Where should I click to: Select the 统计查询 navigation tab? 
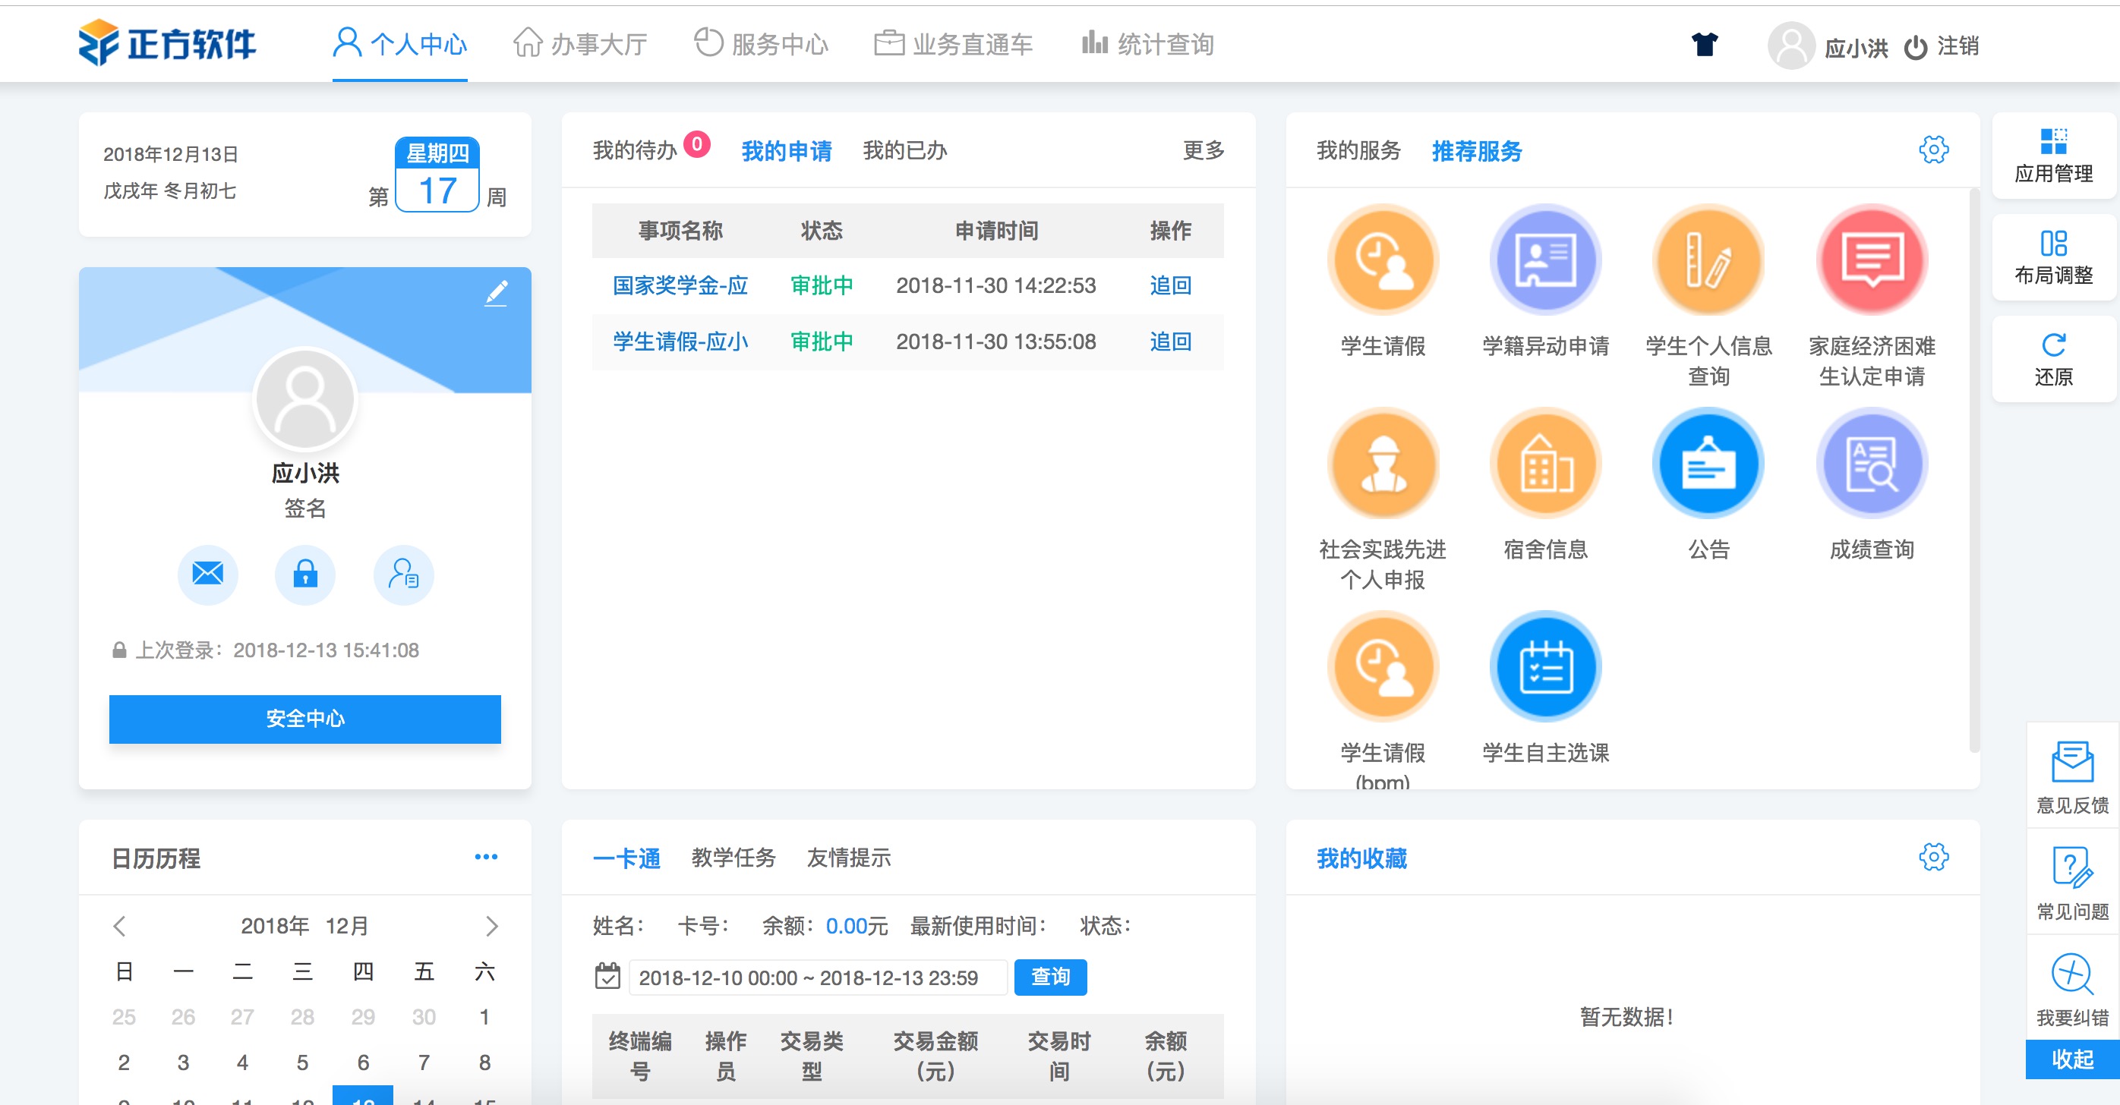[x=1148, y=43]
